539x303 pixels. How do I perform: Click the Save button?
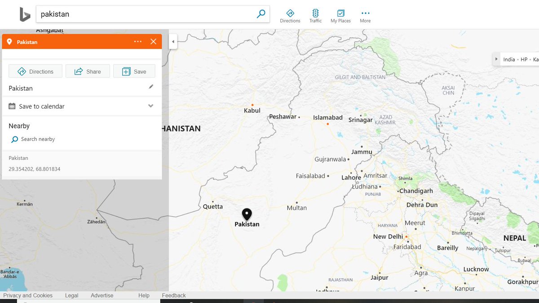(x=134, y=71)
